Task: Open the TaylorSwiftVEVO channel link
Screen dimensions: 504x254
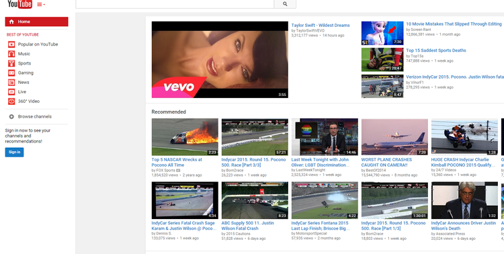Action: pos(310,30)
